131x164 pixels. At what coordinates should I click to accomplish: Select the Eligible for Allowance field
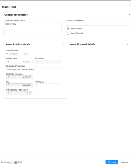tap(19, 77)
